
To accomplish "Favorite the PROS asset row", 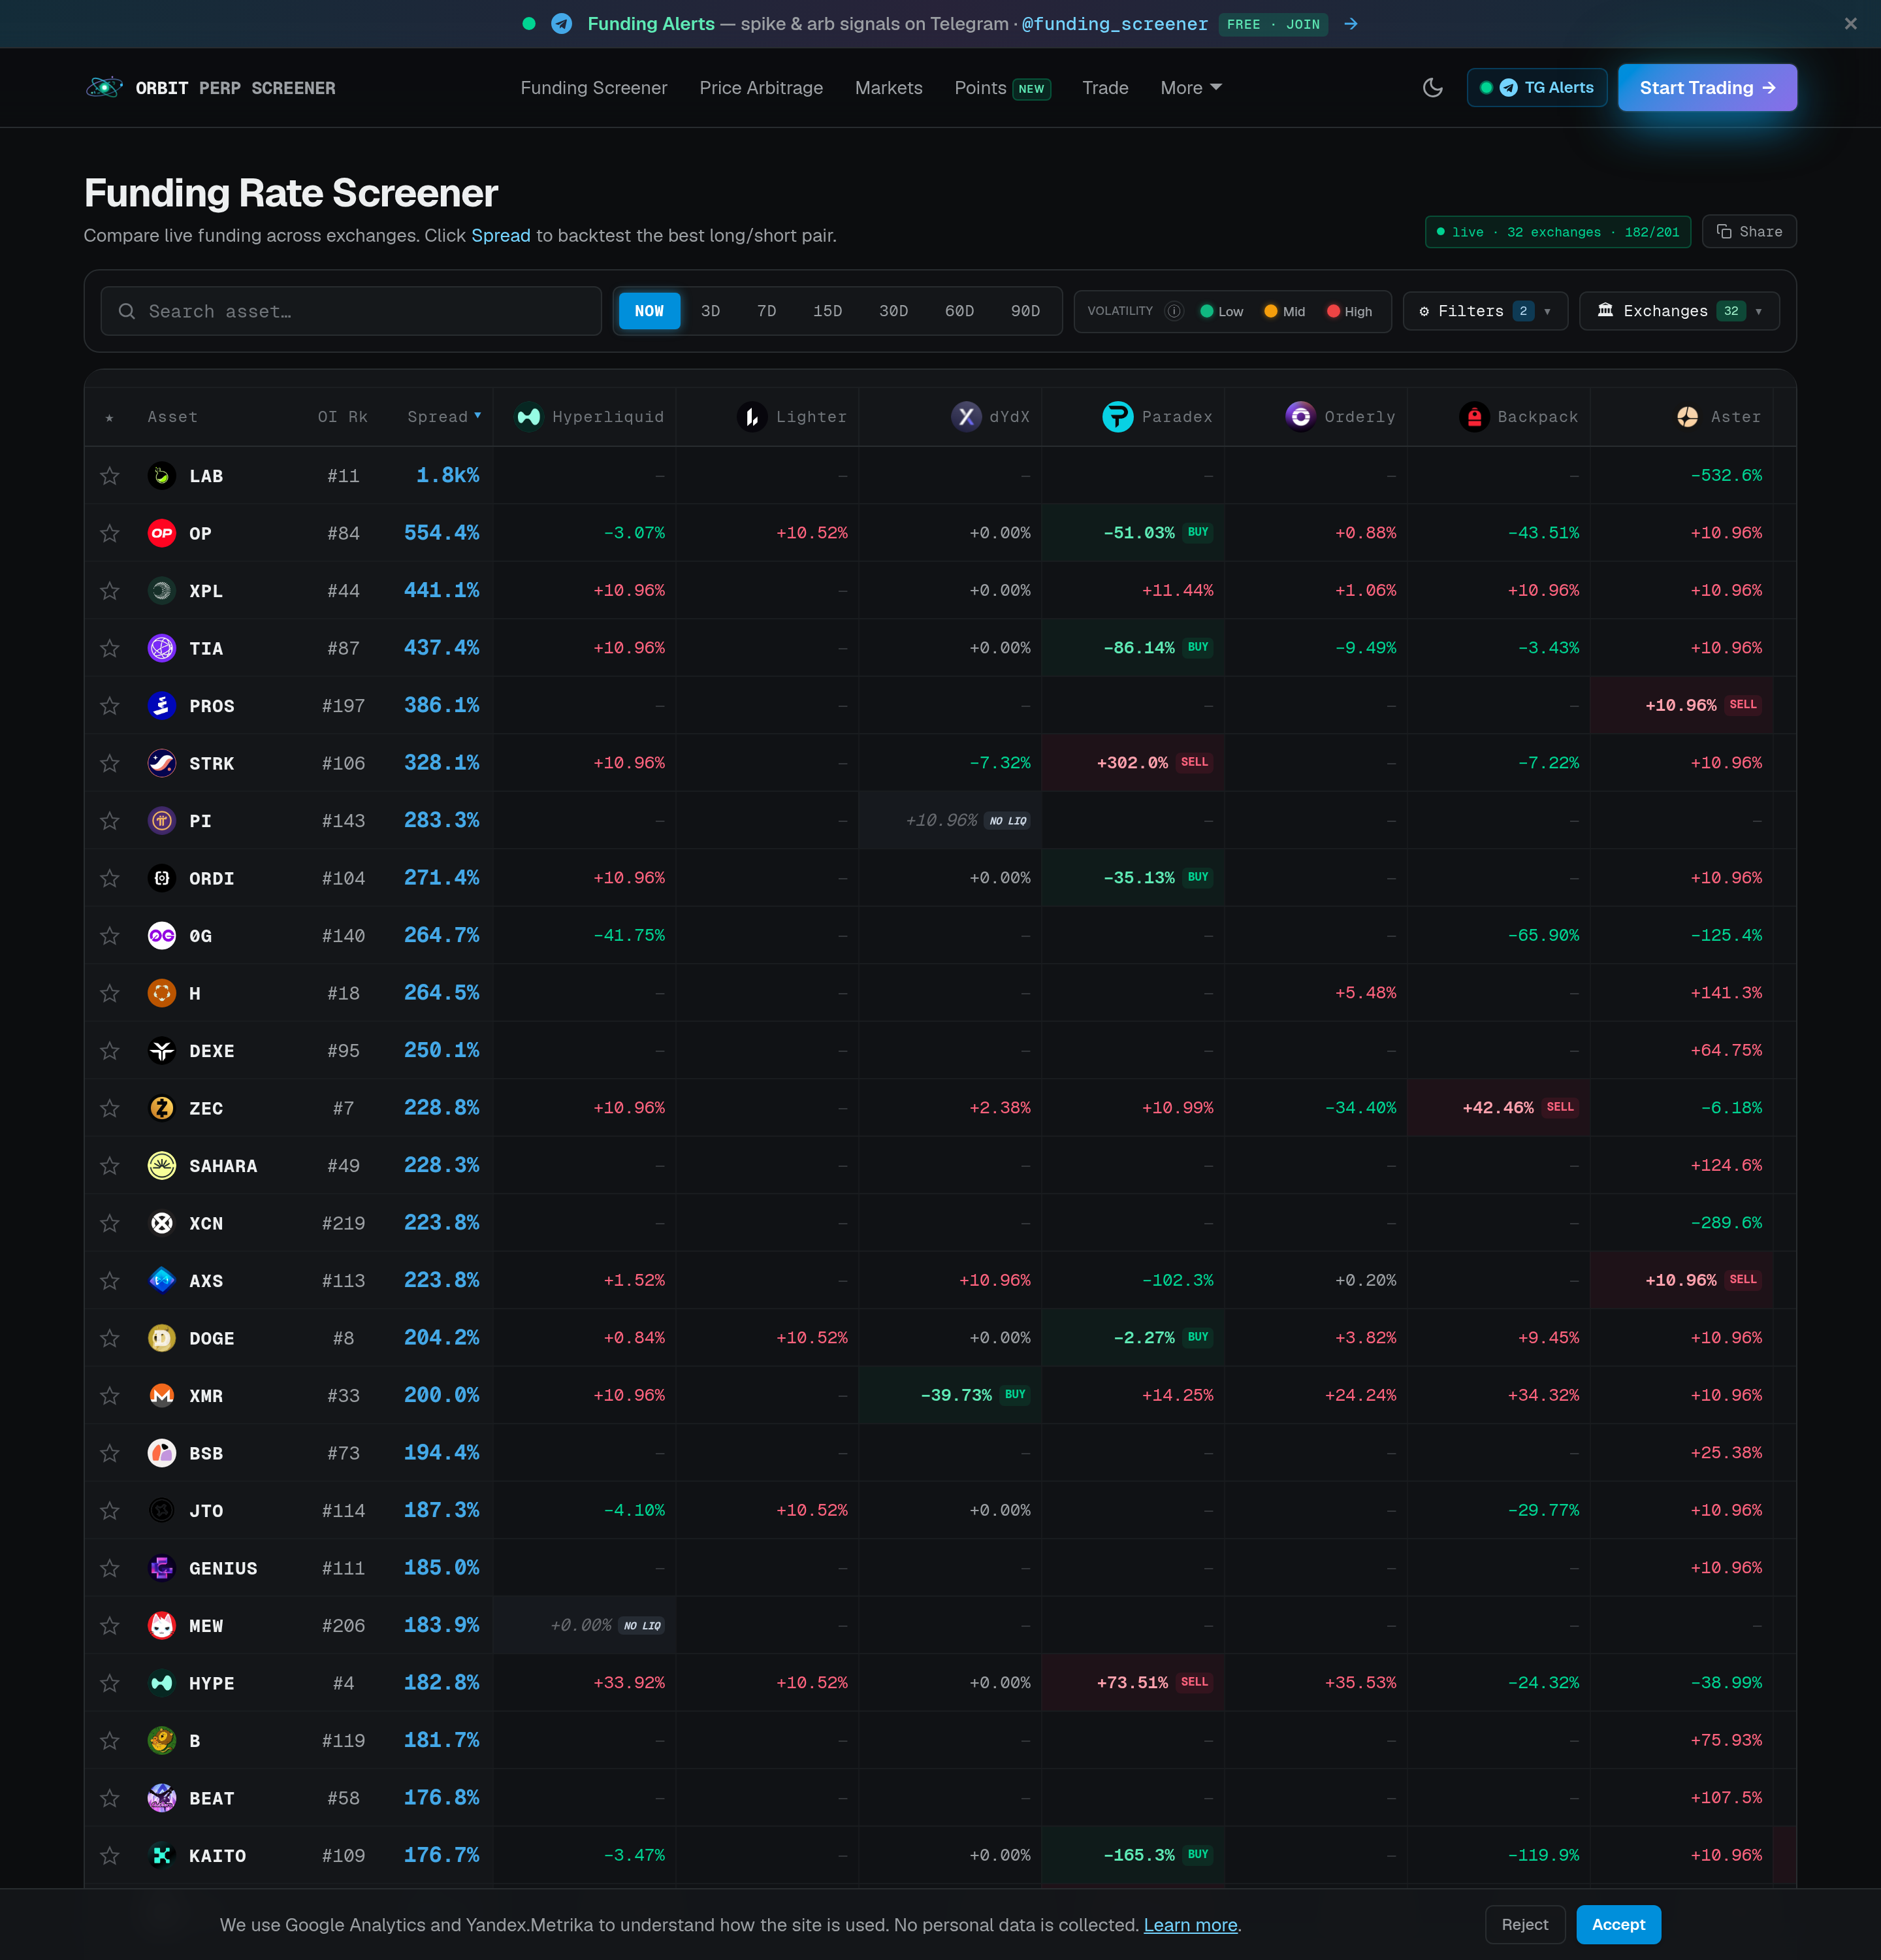I will 110,706.
